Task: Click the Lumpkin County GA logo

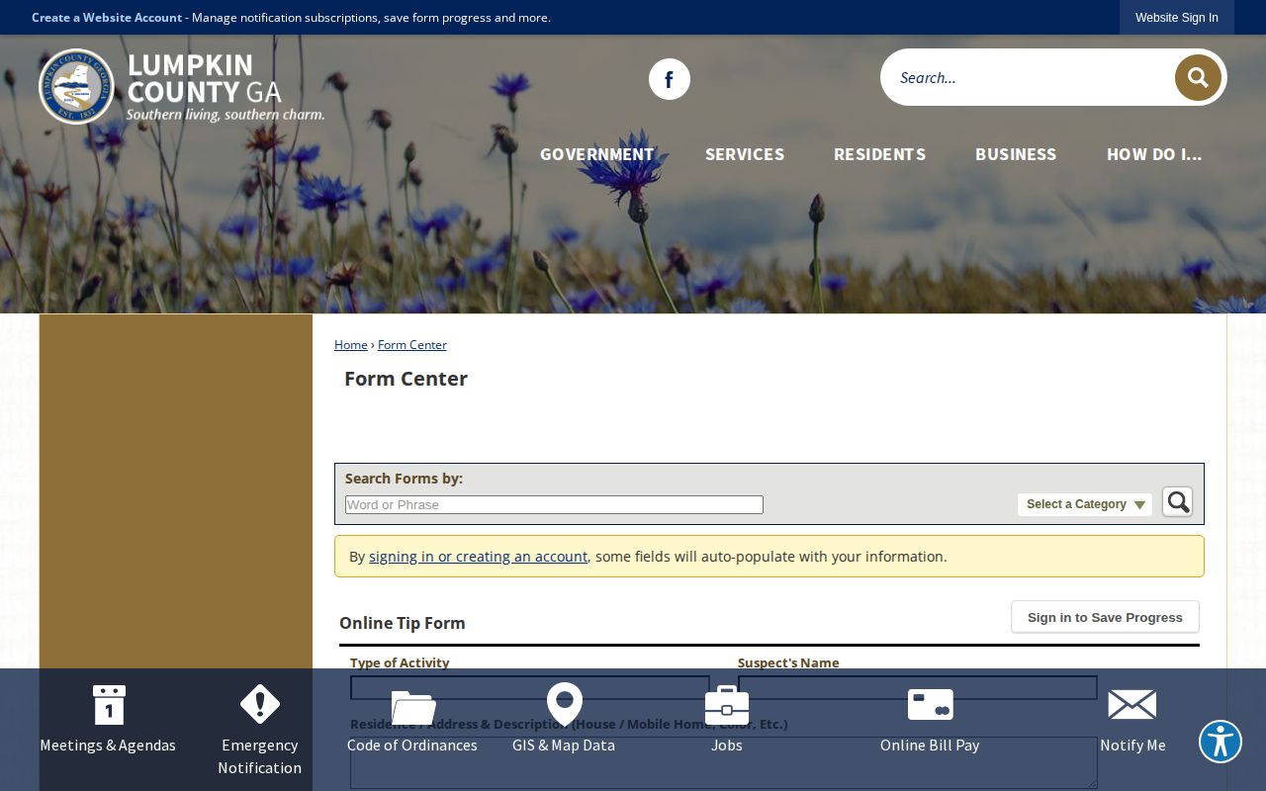Action: (181, 87)
